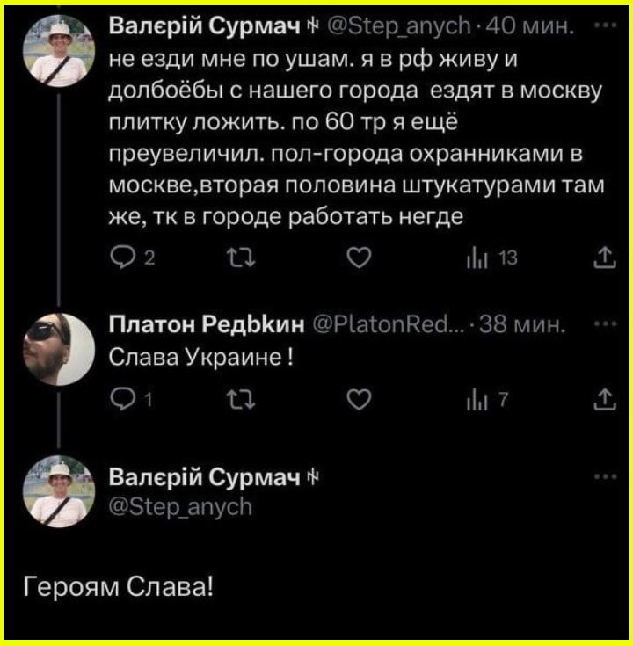Open replies on the first Валєрій Сурмач tweet
The image size is (633, 646).
point(132,258)
